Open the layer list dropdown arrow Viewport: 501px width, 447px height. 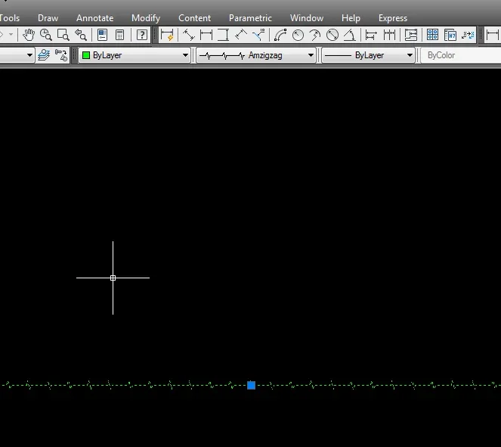29,55
